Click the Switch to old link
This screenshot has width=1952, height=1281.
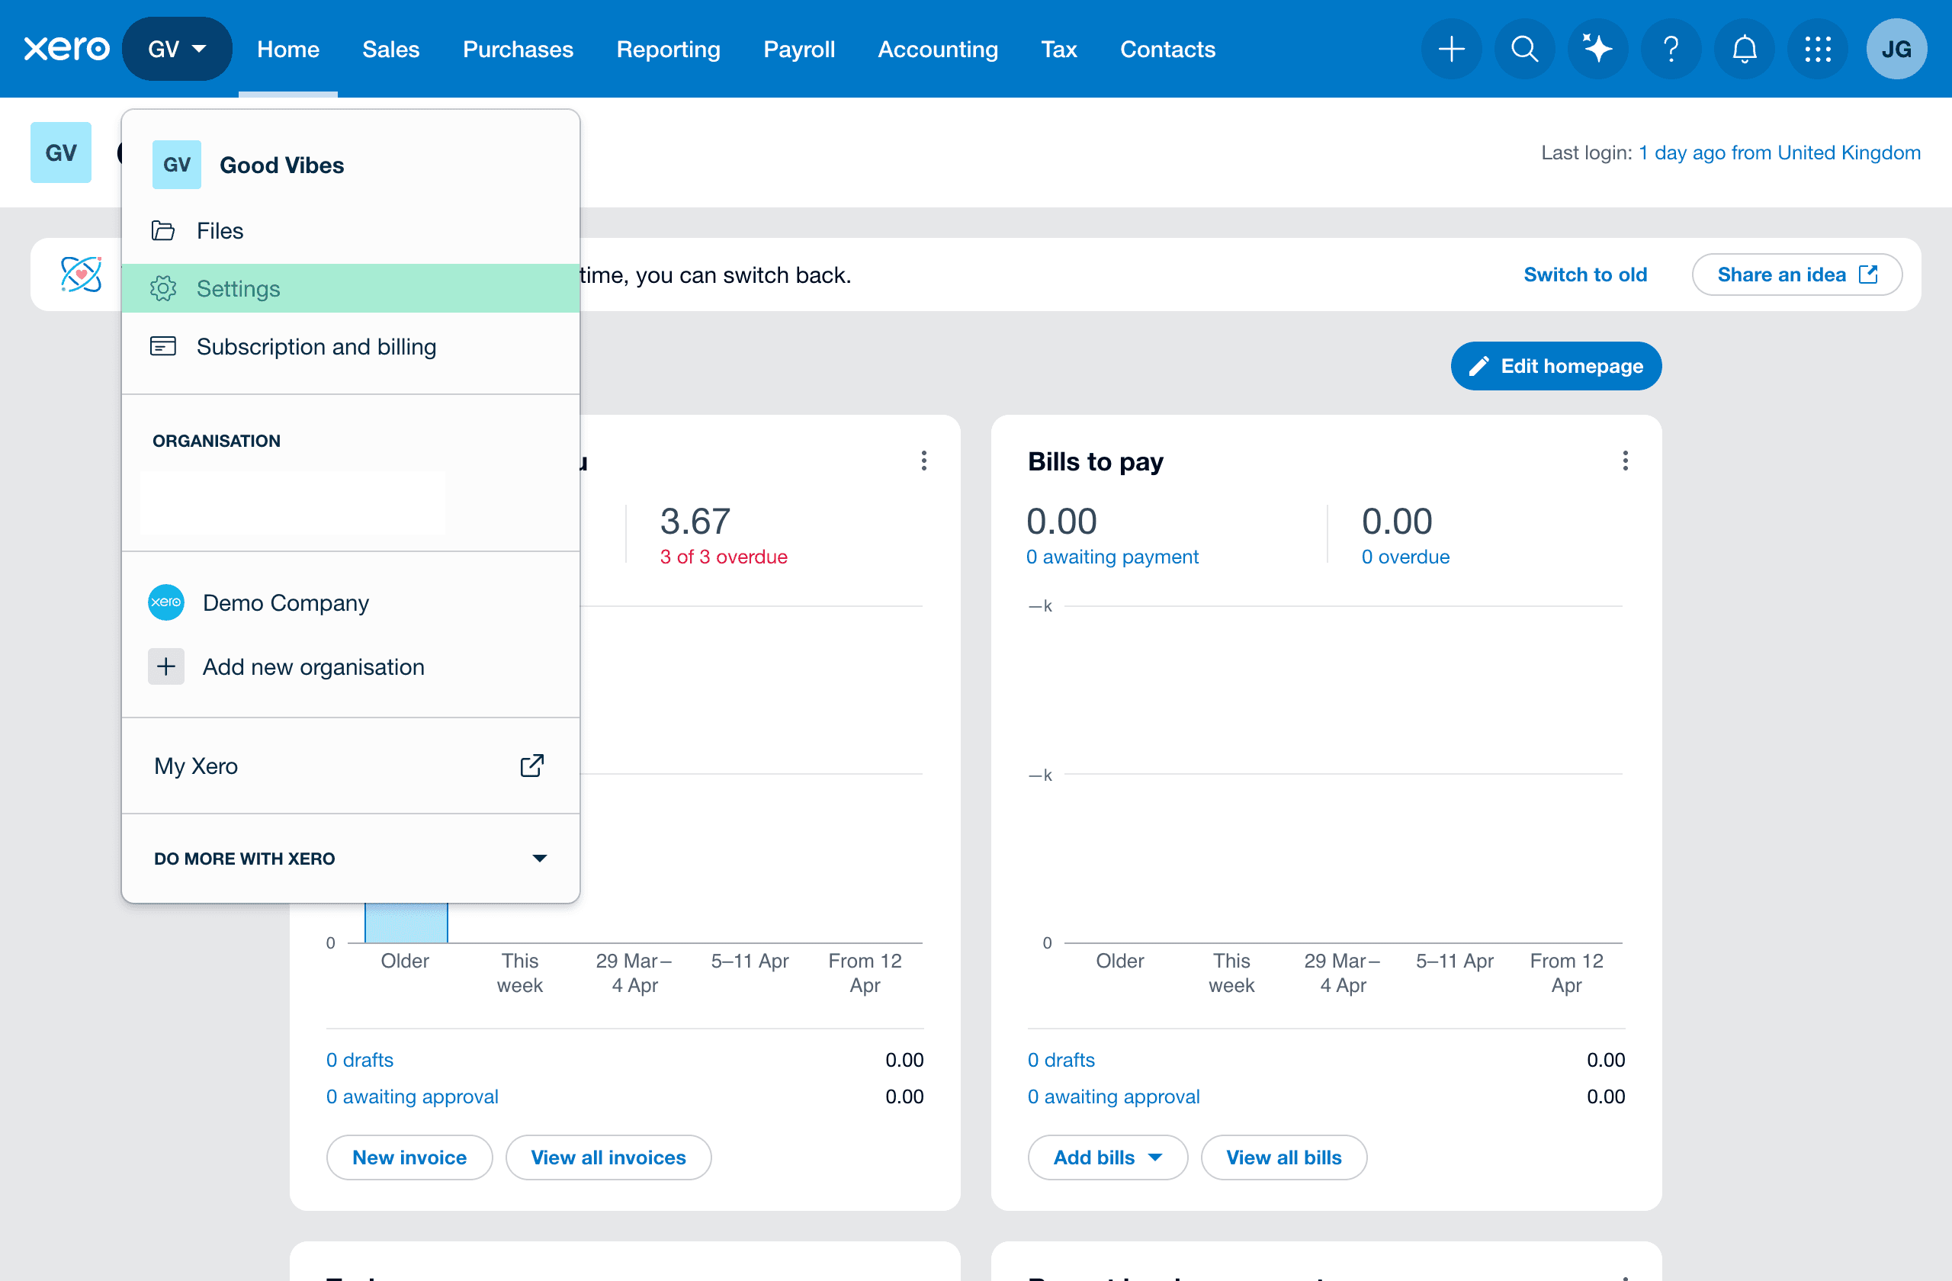pyautogui.click(x=1584, y=274)
